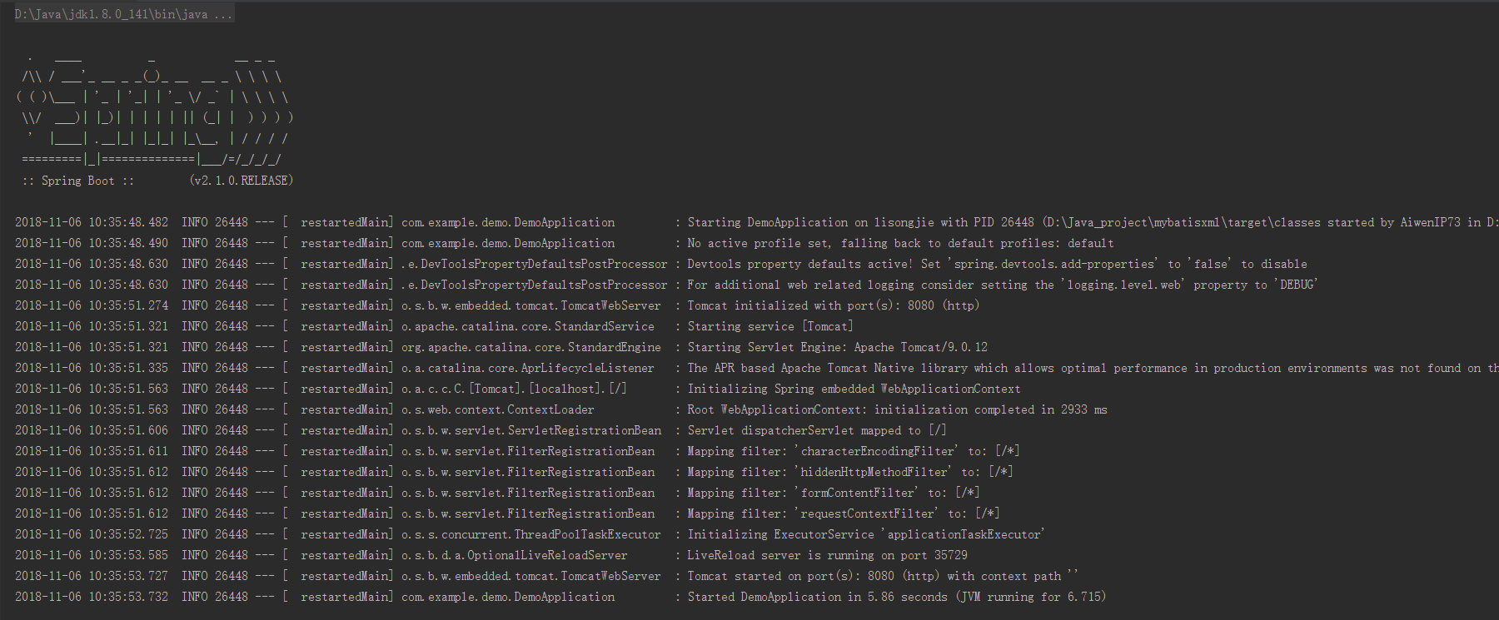Image resolution: width=1499 pixels, height=620 pixels.
Task: Click 'characterEncodingFilter' mapping filter line
Action: tap(854, 451)
